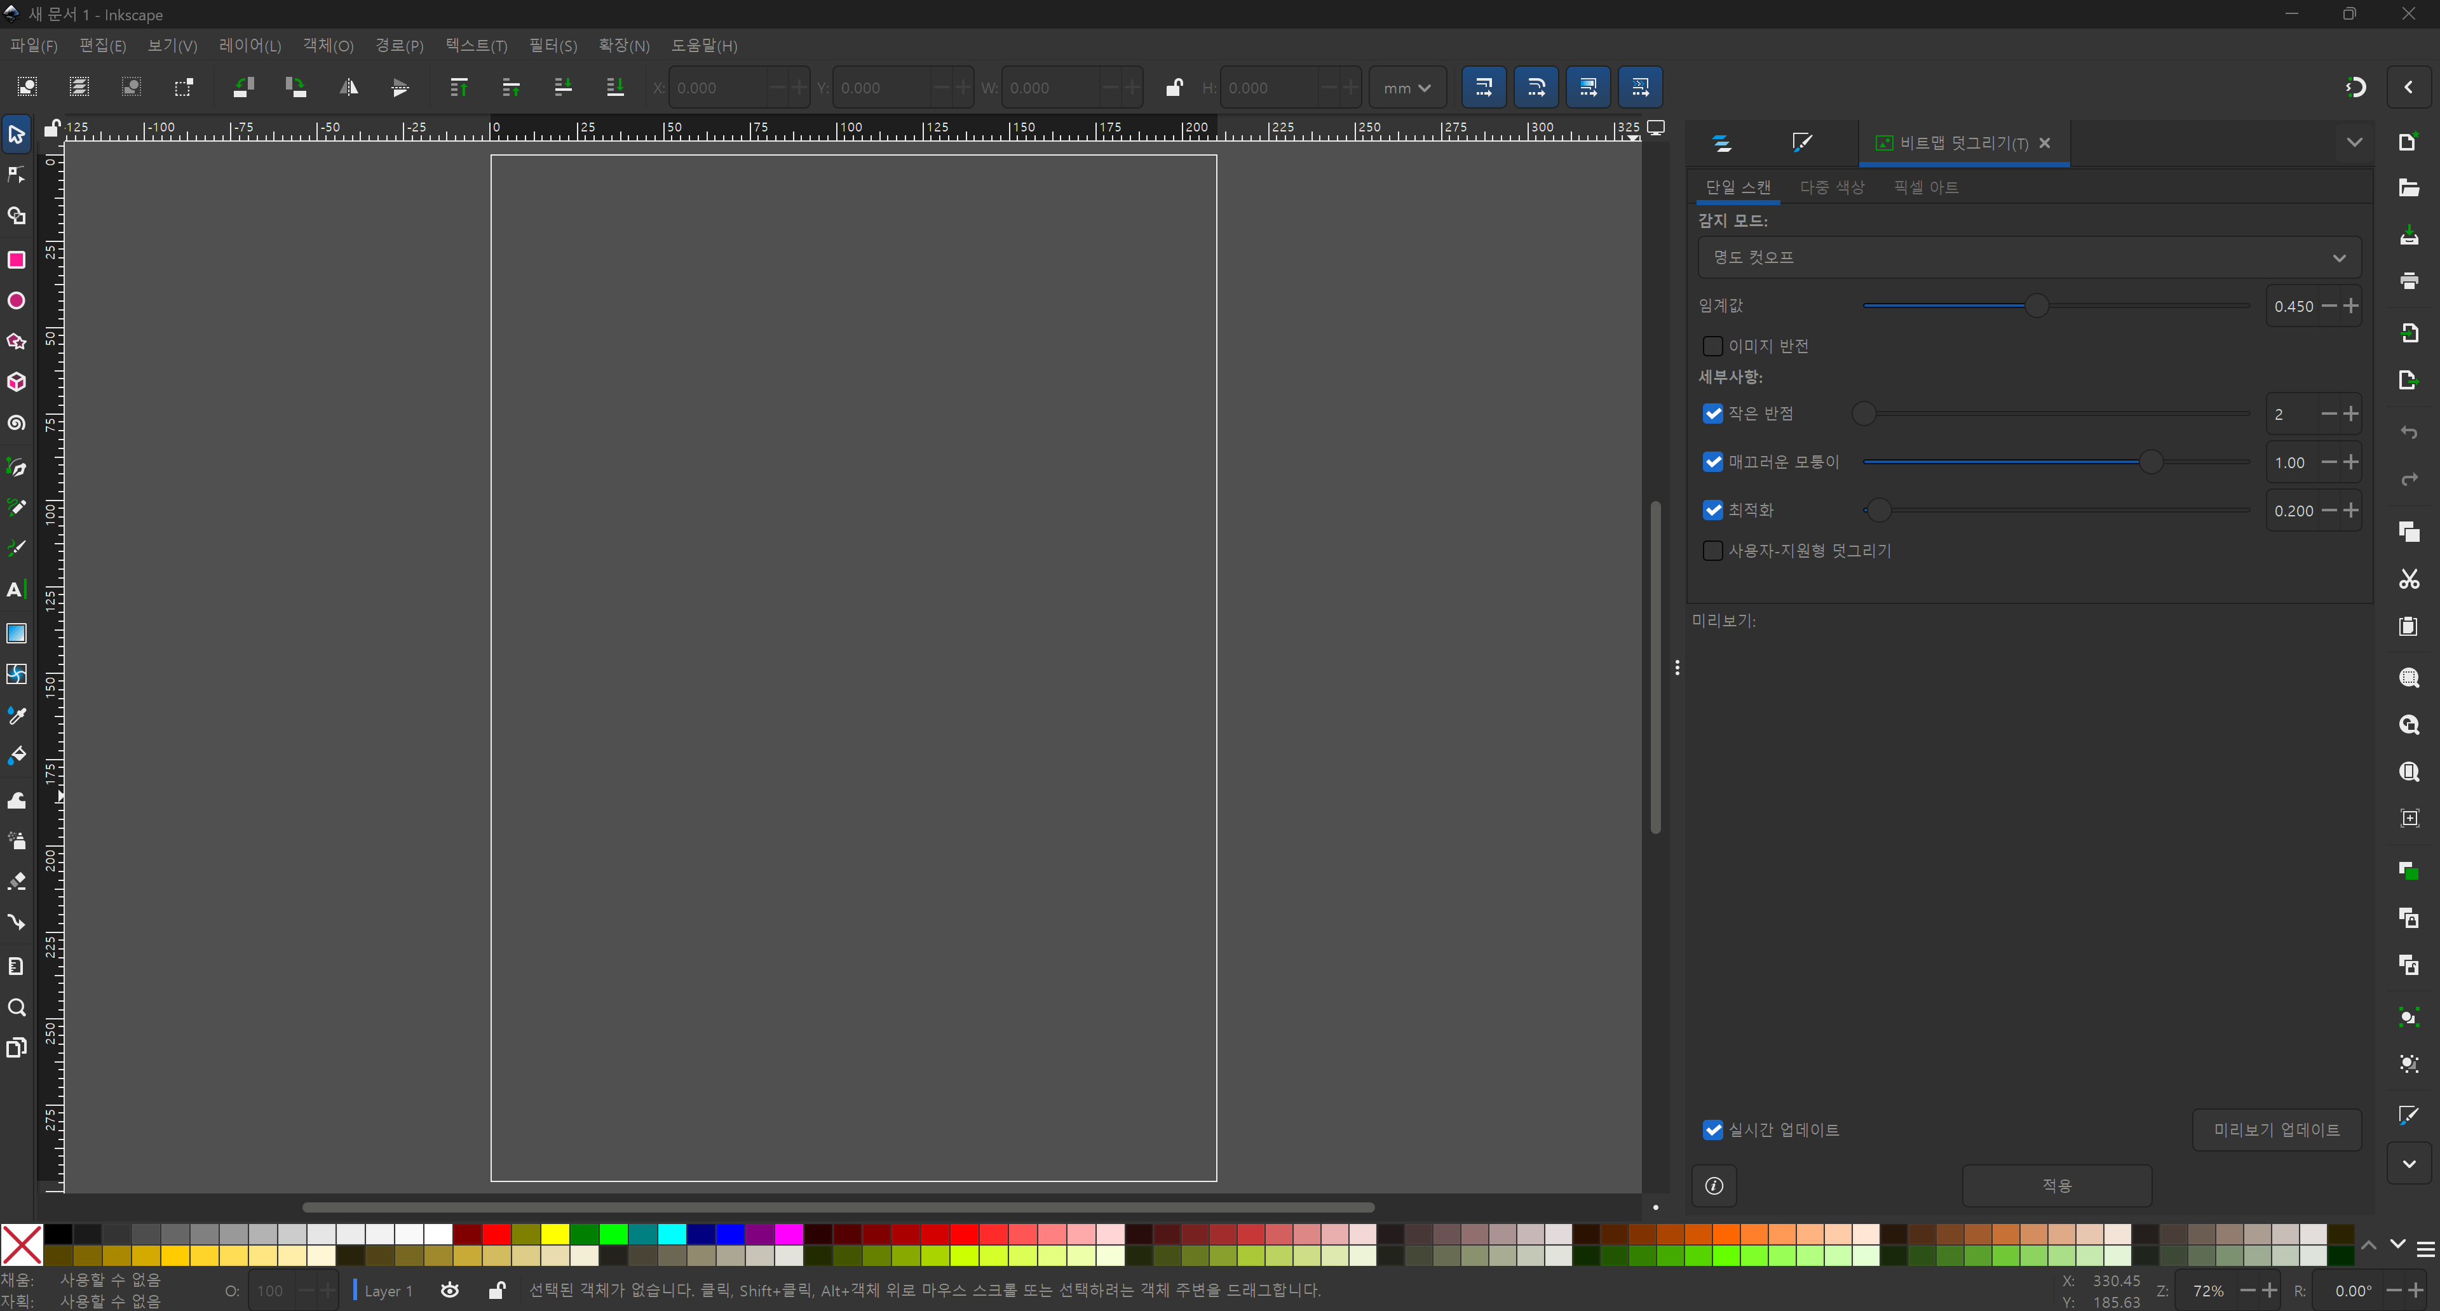Select the Gradient tool
Image resolution: width=2440 pixels, height=1311 pixels.
point(16,633)
